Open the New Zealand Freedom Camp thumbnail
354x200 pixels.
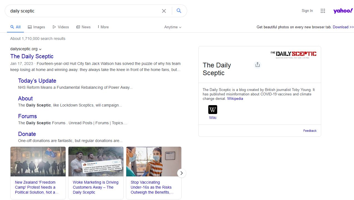click(x=38, y=161)
